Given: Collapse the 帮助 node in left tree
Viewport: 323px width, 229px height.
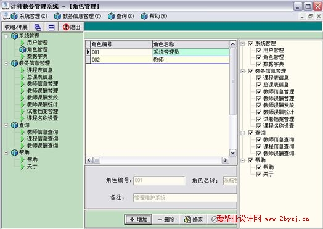Looking at the screenshot, I should 6,152.
